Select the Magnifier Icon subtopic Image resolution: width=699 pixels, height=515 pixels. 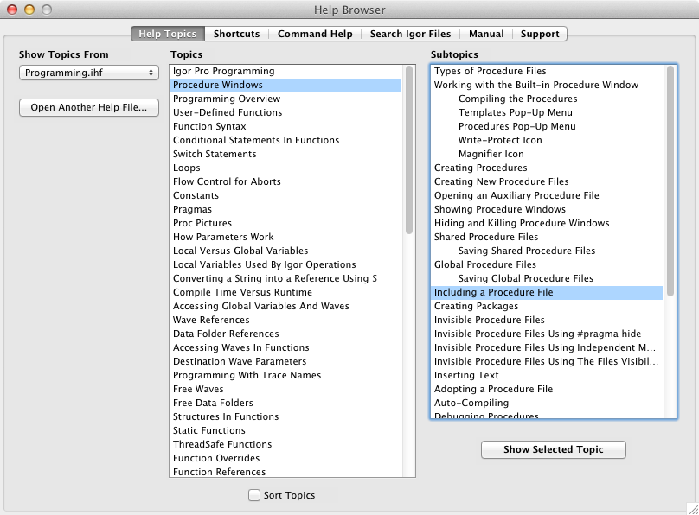tap(547, 154)
